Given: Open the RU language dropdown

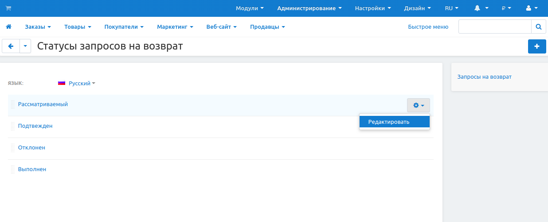Looking at the screenshot, I should pyautogui.click(x=451, y=8).
